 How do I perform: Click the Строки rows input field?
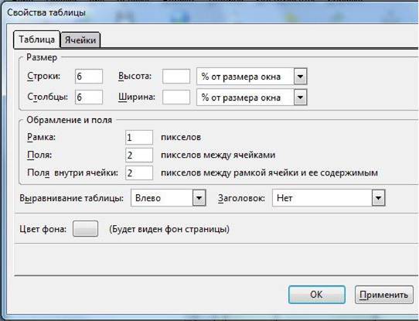89,77
